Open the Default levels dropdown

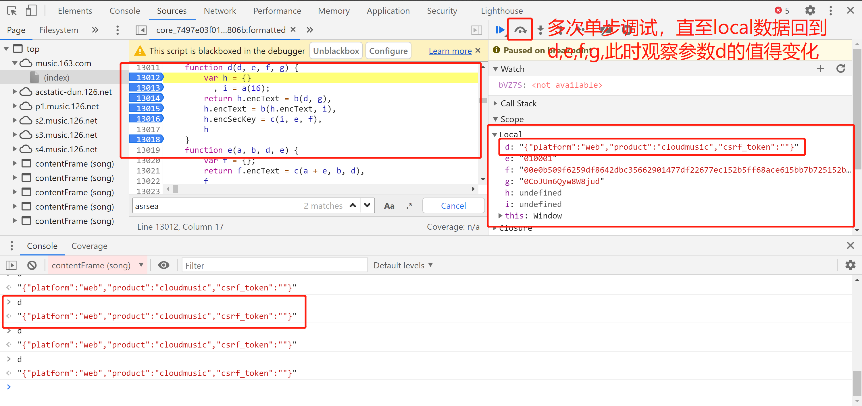coord(403,266)
